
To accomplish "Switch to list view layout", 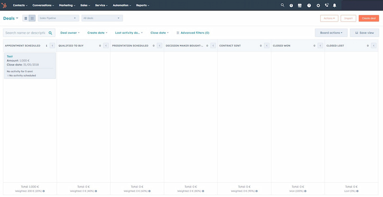I will click(26, 18).
